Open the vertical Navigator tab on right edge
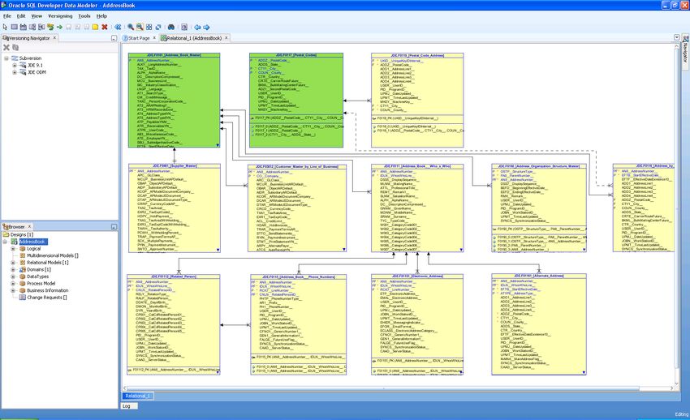690x420 pixels. point(686,50)
